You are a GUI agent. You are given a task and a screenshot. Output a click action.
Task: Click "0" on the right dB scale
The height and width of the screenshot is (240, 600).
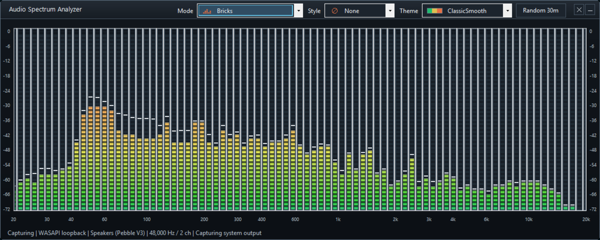[591, 31]
